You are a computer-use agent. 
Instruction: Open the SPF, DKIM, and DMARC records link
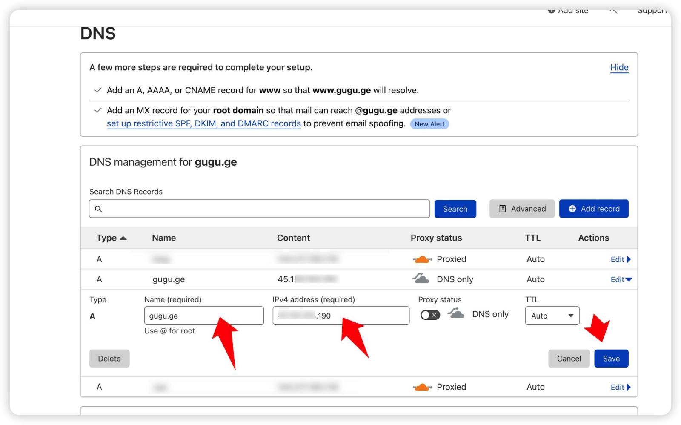tap(203, 123)
